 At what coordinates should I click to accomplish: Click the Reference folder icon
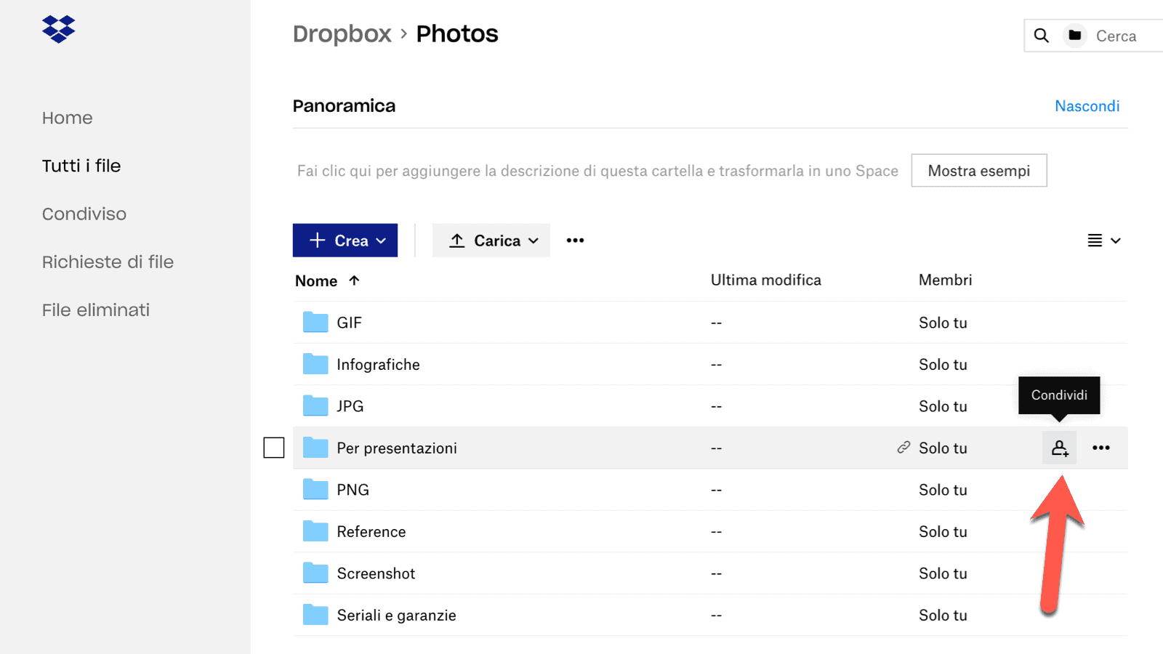pyautogui.click(x=315, y=531)
